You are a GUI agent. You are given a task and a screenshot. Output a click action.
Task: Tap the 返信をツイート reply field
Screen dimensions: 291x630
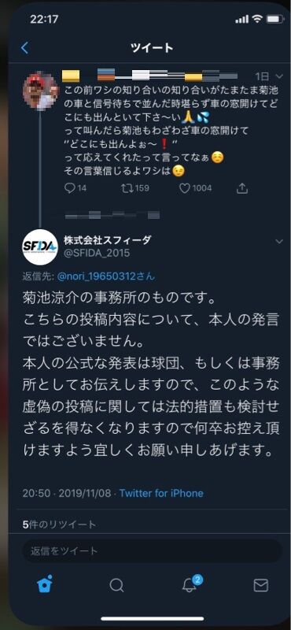click(x=152, y=550)
